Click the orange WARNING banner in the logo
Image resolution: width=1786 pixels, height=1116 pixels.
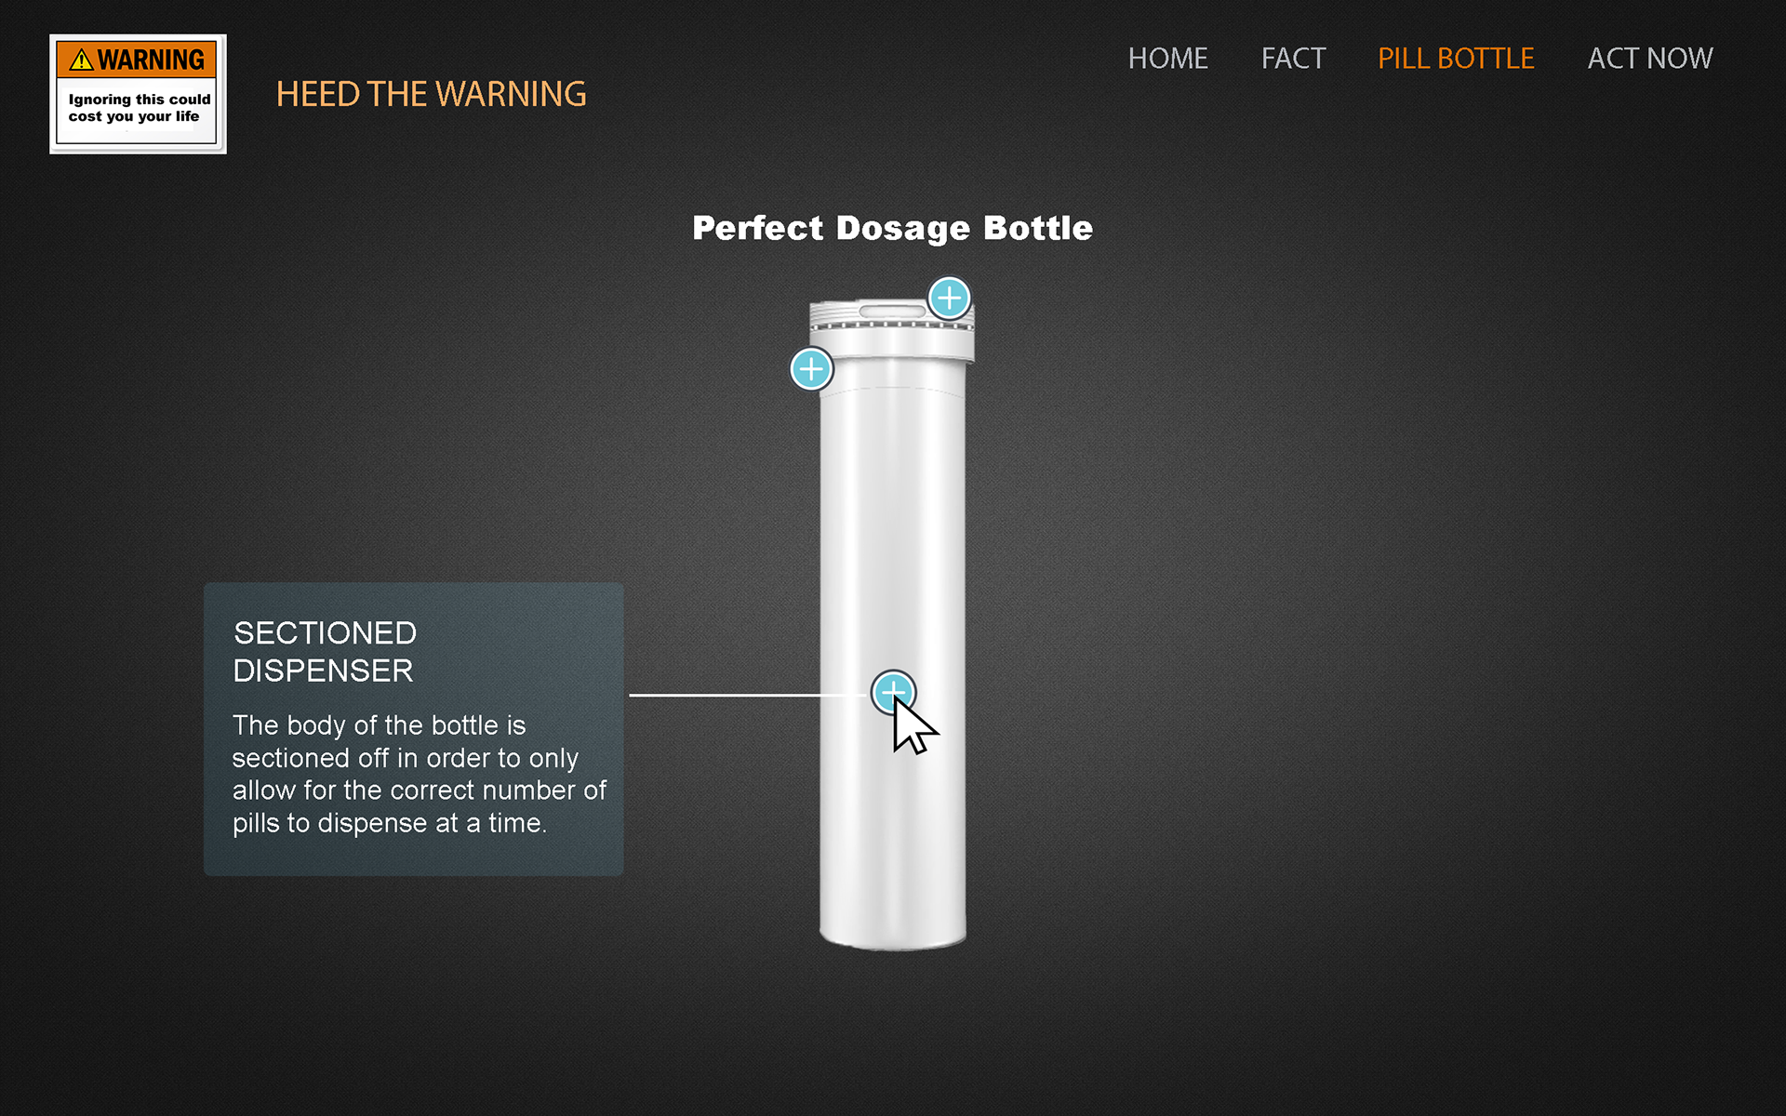[137, 60]
